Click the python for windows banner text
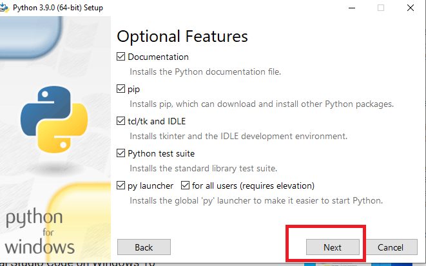 click(40, 232)
